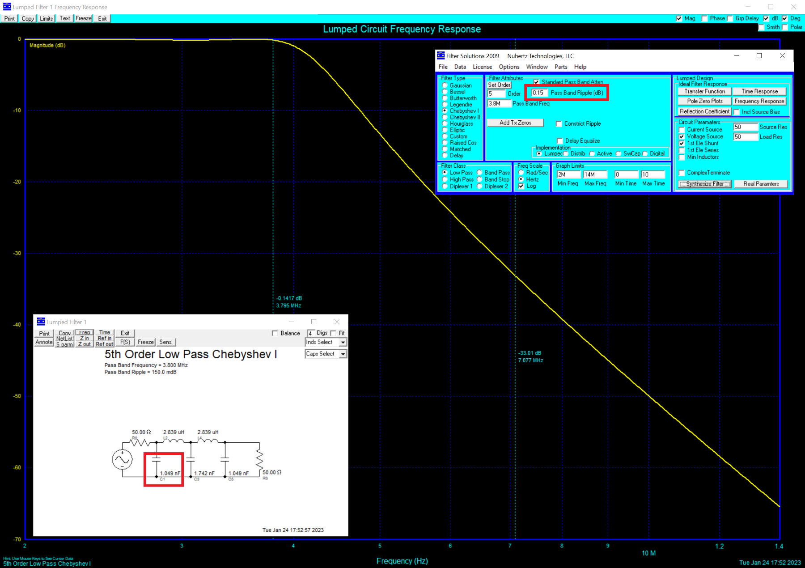
Task: Select the Butterworth filter type
Action: click(x=445, y=98)
